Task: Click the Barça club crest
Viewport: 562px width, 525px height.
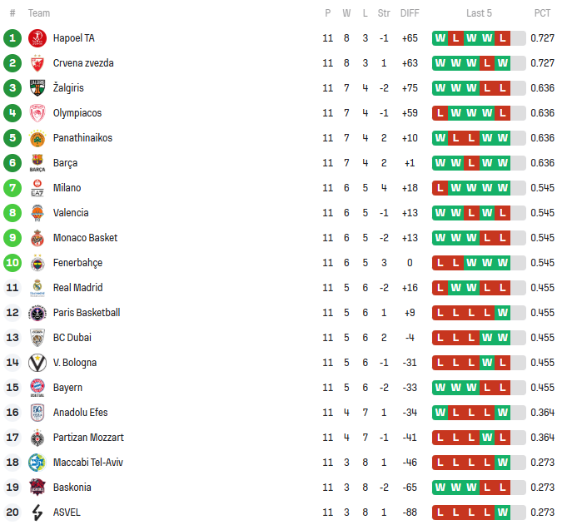Action: click(x=37, y=163)
